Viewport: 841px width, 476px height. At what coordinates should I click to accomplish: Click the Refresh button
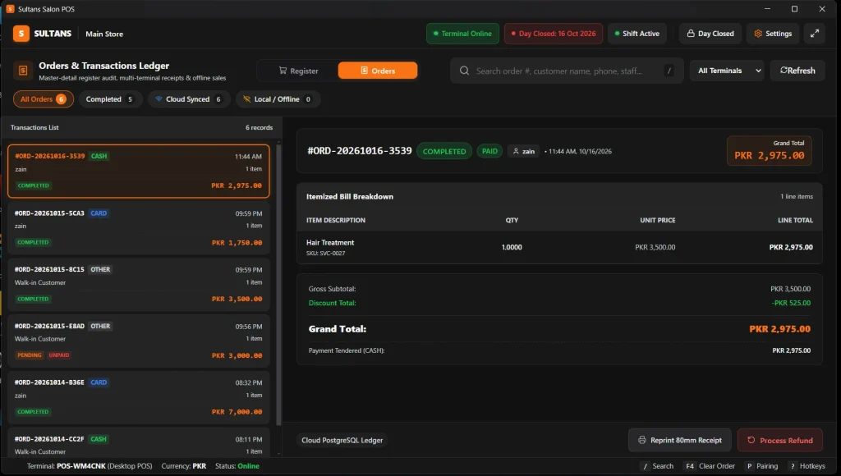click(x=797, y=71)
